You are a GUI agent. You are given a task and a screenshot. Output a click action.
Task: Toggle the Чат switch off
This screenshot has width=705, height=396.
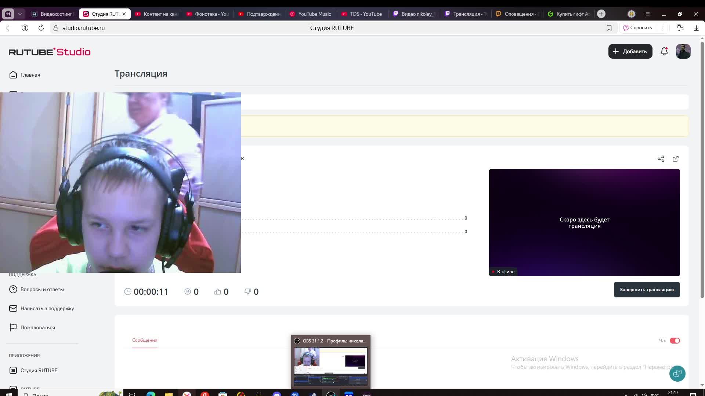[x=675, y=341]
